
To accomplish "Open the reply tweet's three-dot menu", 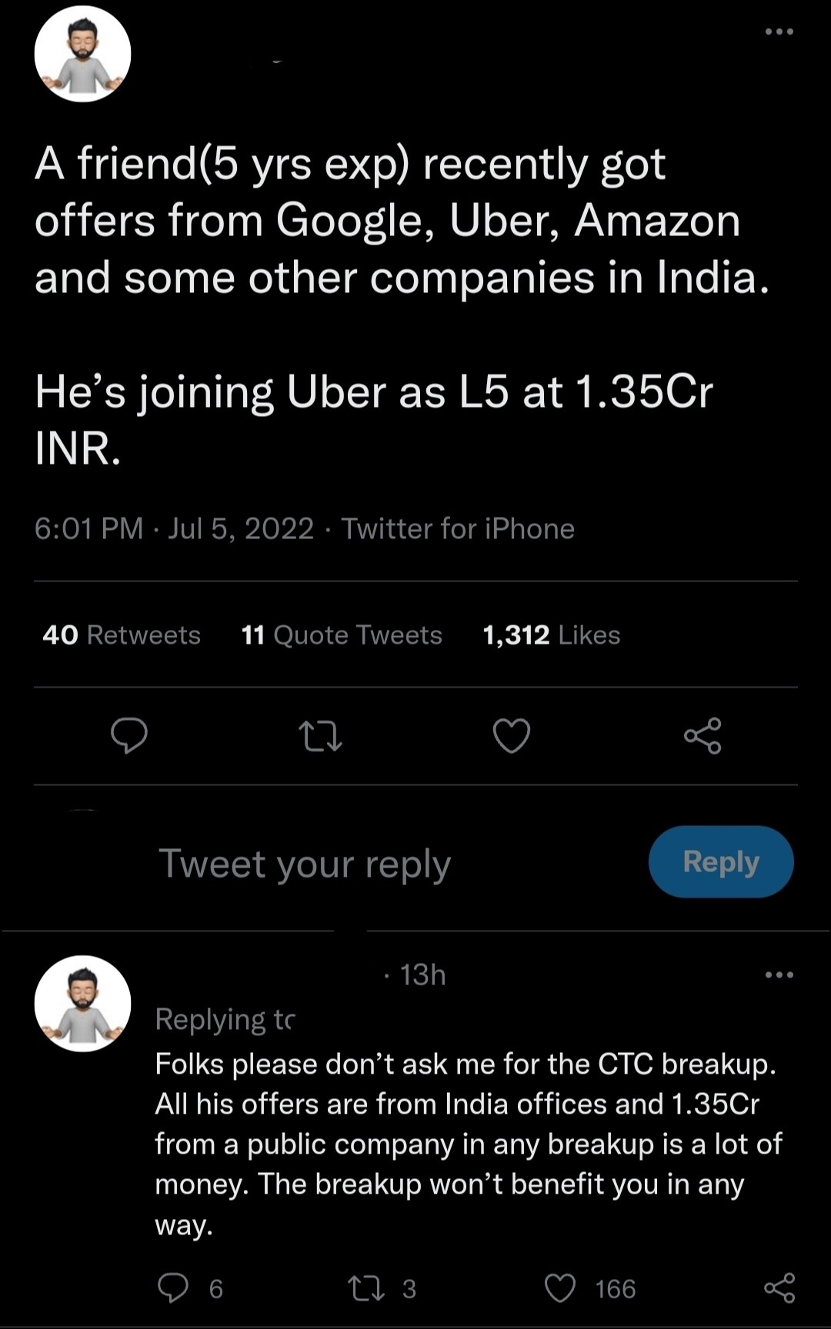I will coord(779,975).
